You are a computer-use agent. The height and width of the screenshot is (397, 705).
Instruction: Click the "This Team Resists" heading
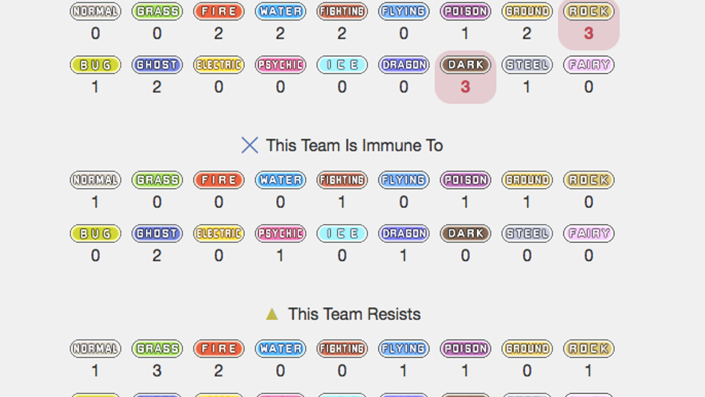[354, 314]
